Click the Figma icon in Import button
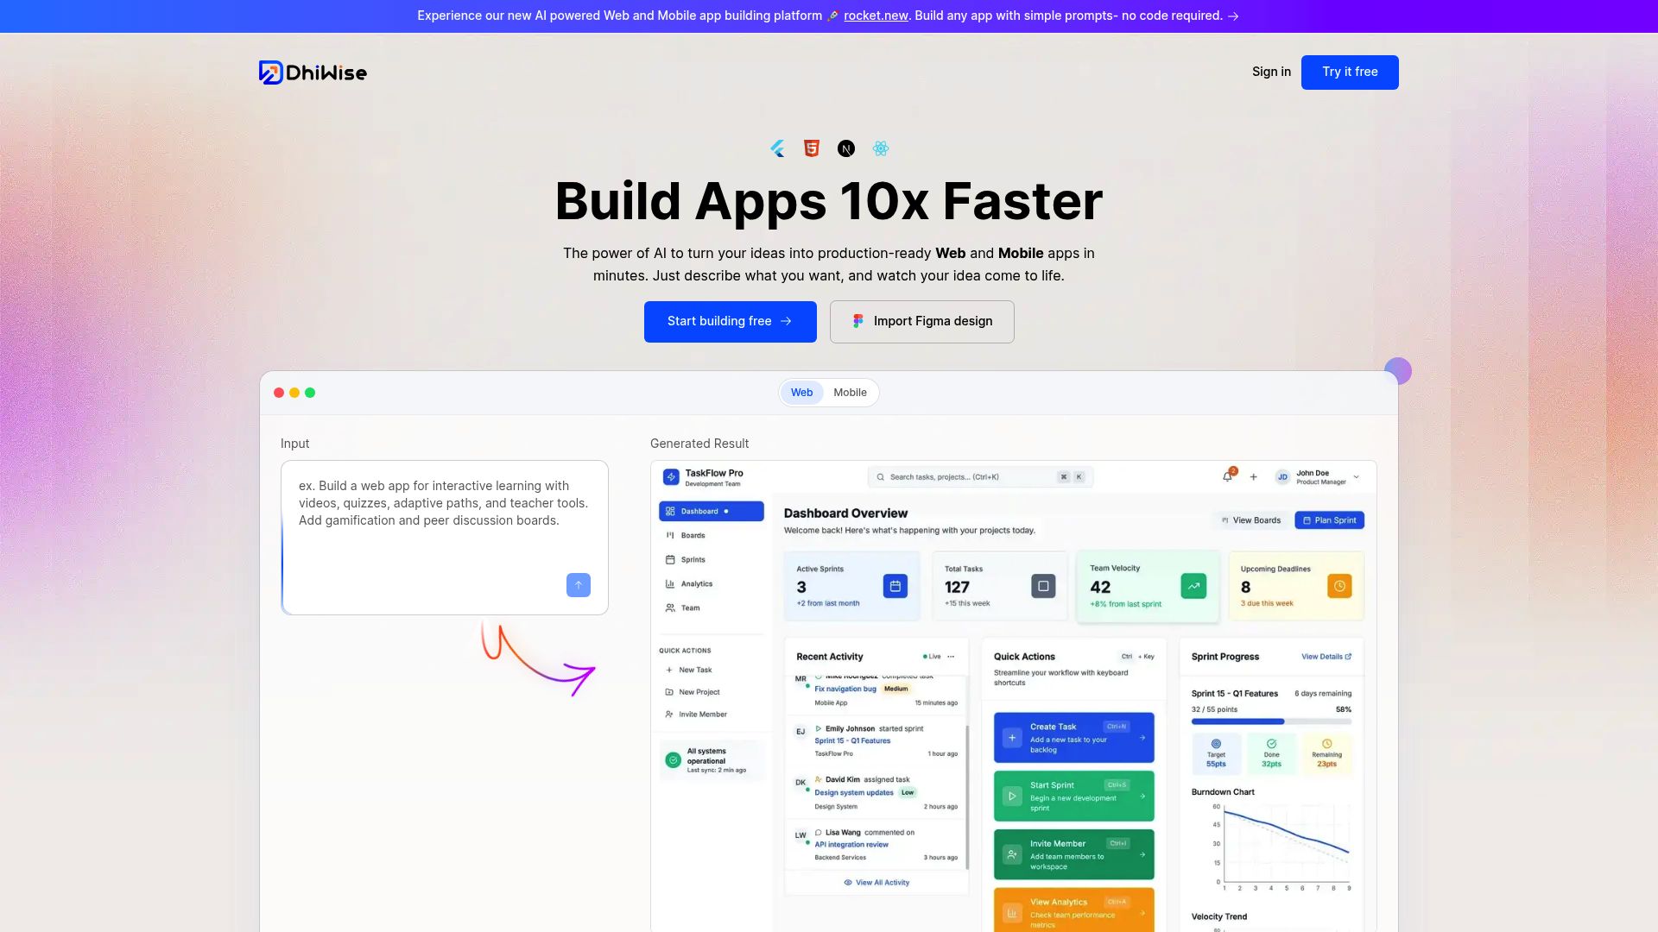Screen dimensions: 1658x932 click(x=857, y=321)
